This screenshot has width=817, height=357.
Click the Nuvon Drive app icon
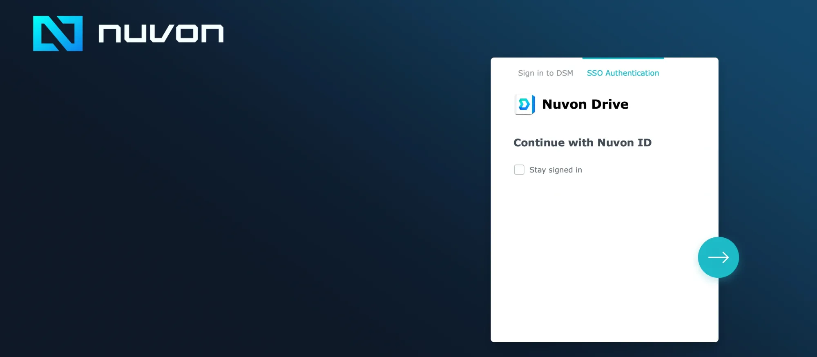coord(525,105)
